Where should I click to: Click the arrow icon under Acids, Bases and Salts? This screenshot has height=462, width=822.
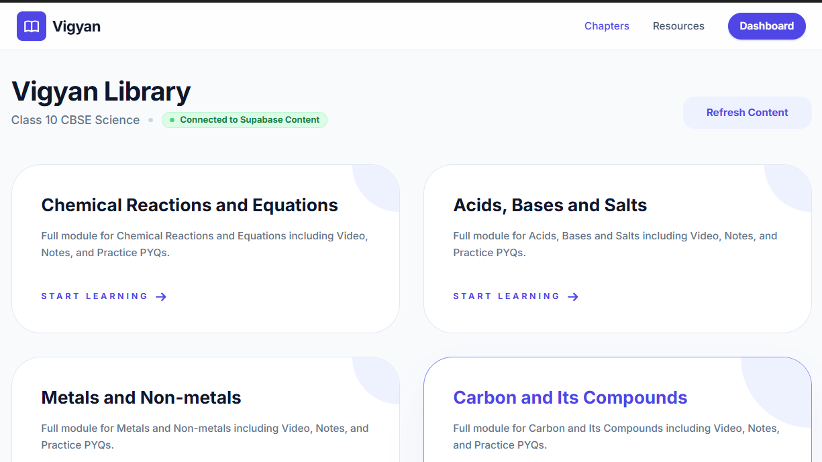(x=573, y=296)
